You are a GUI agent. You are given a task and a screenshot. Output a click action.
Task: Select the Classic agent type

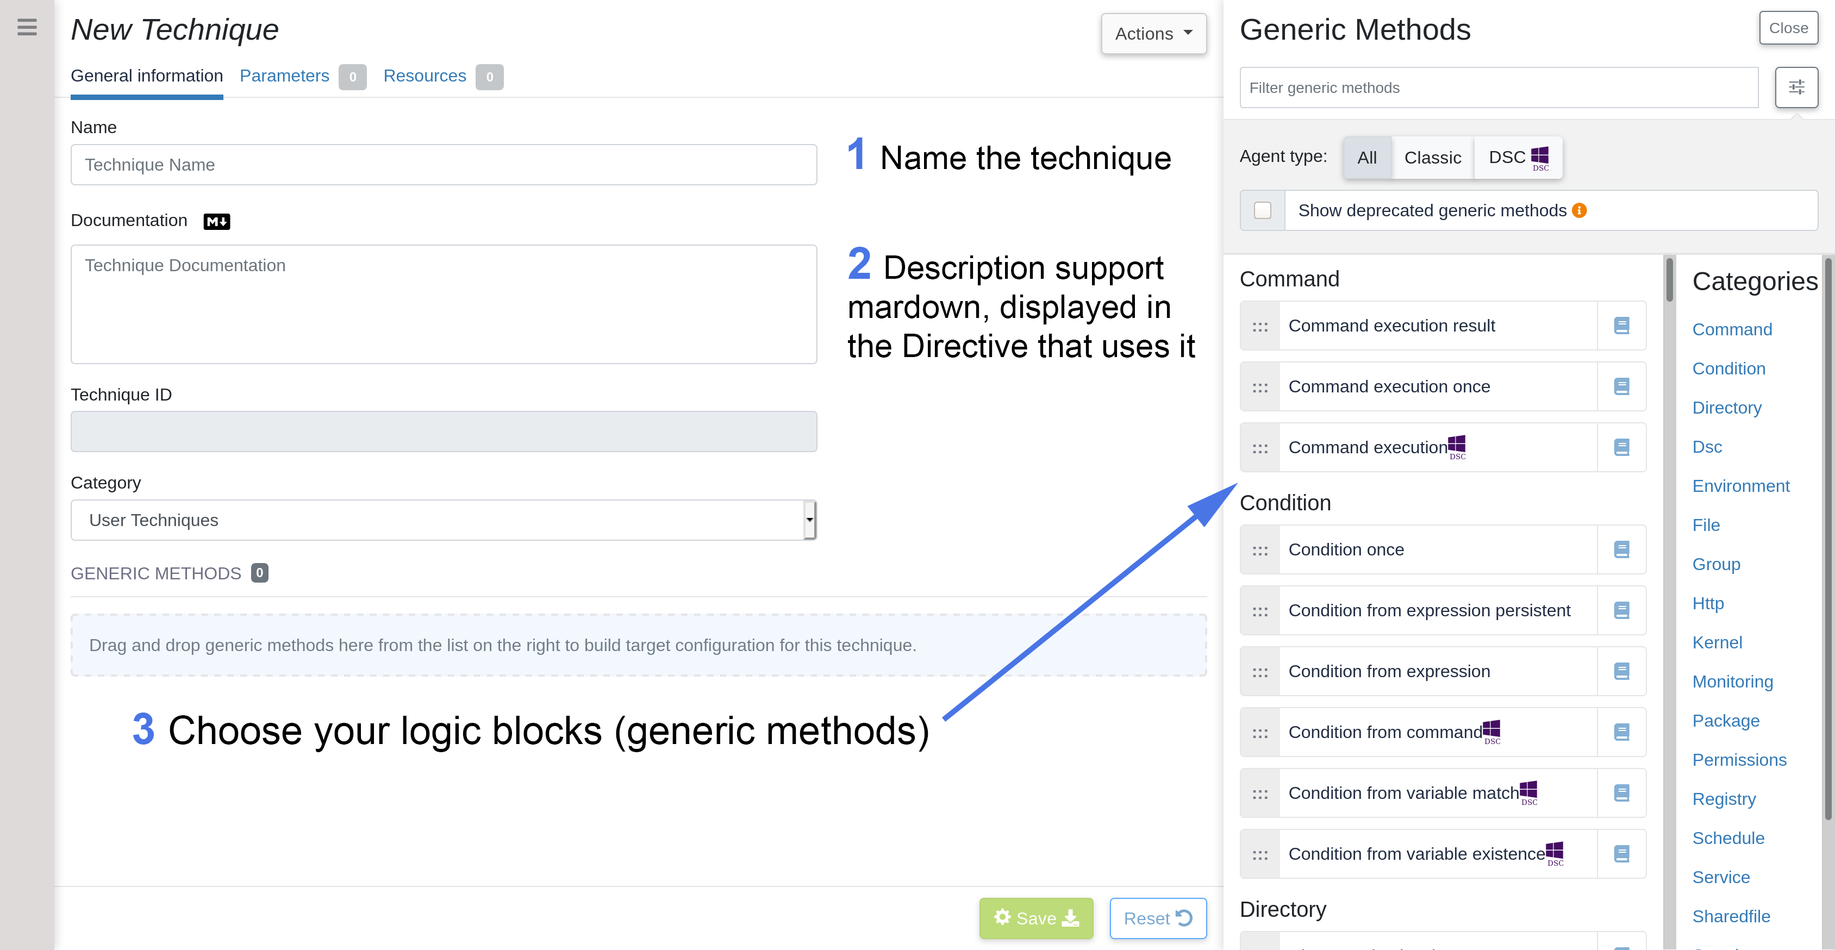[x=1432, y=158]
